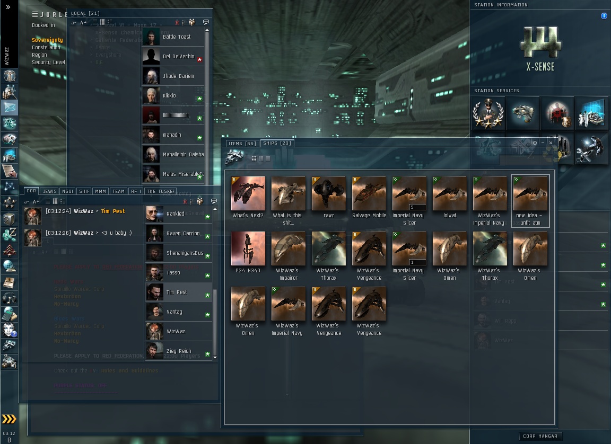The image size is (611, 444).
Task: Open the Rules and Guidelines link
Action: tap(129, 370)
